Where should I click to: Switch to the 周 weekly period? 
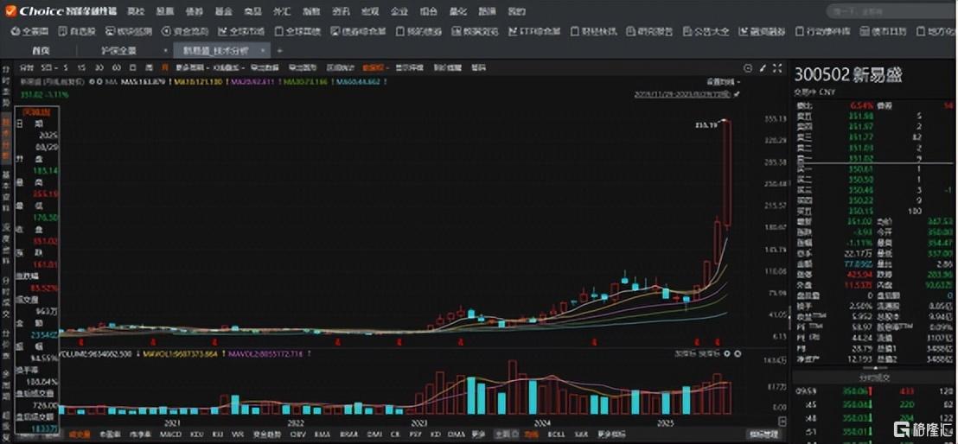click(x=149, y=67)
